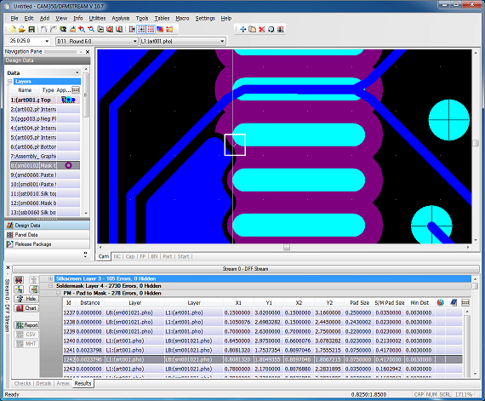Click the Chart button

[26, 308]
